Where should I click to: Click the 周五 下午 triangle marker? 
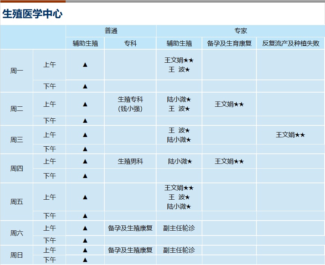tap(85, 216)
